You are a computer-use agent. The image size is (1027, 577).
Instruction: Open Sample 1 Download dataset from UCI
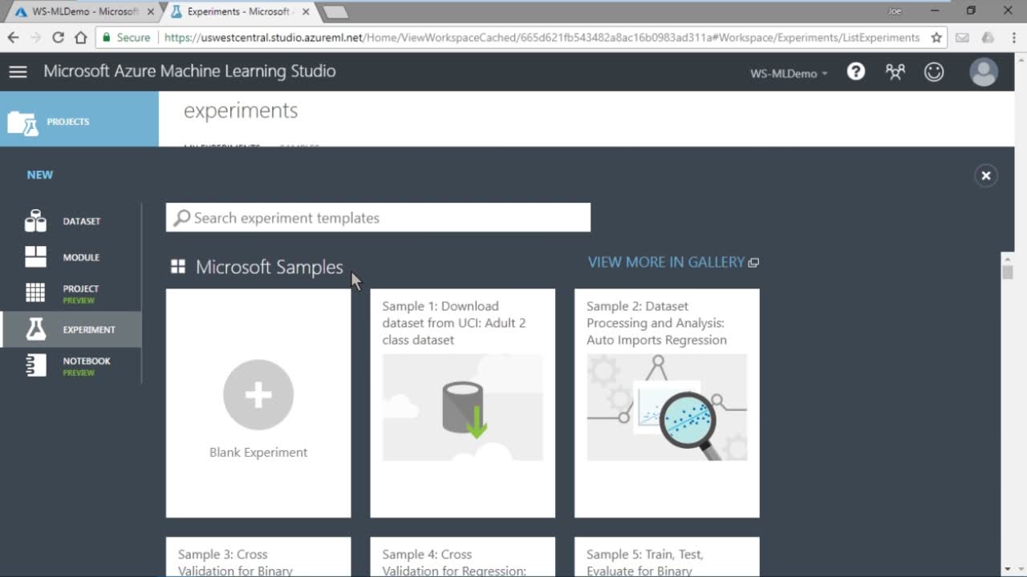(462, 403)
